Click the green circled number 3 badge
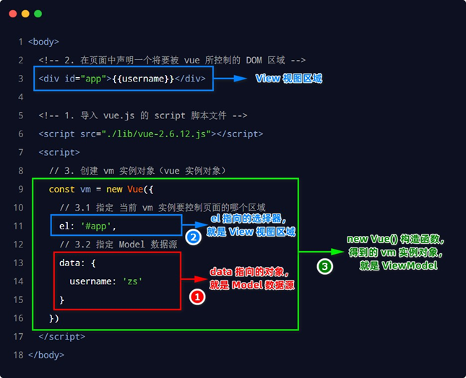This screenshot has height=378, width=466. pyautogui.click(x=325, y=266)
